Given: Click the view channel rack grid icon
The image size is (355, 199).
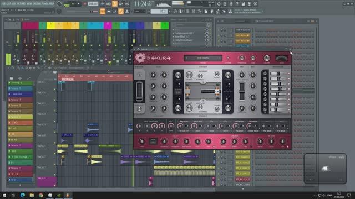Looking at the screenshot, I should coord(187,11).
